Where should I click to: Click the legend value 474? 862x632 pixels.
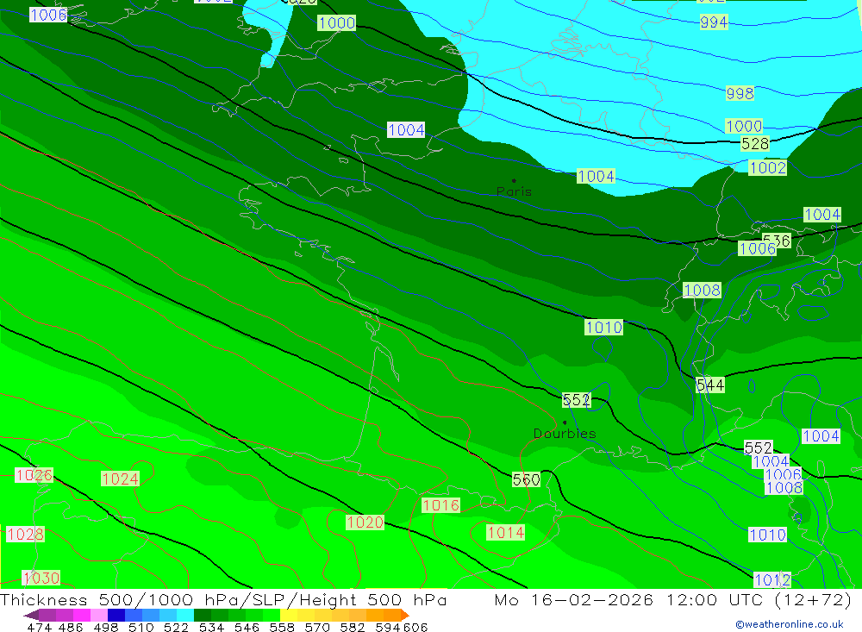coord(39,627)
